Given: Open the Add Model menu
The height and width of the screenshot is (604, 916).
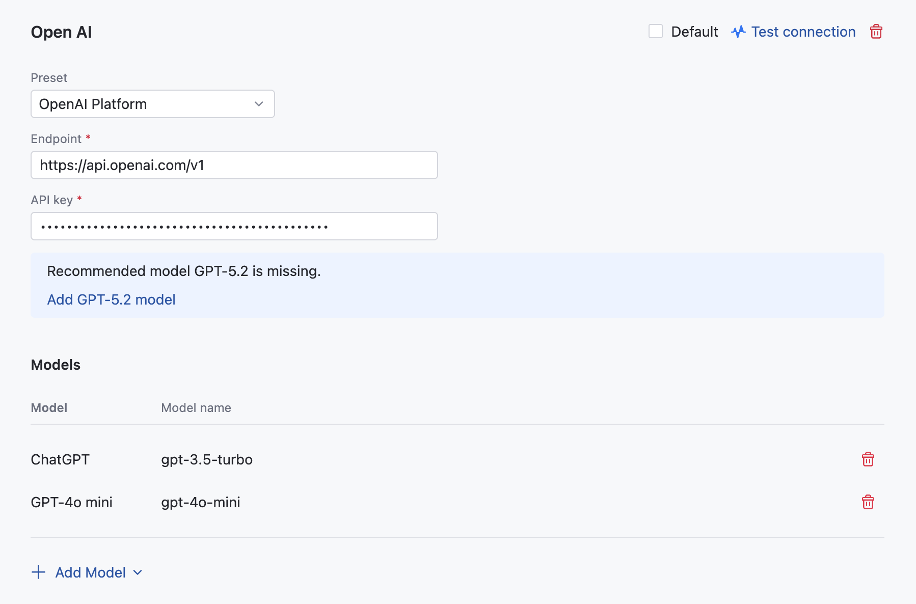Looking at the screenshot, I should 90,572.
